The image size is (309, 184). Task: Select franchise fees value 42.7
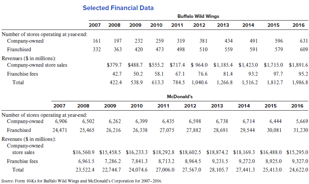click(x=117, y=74)
